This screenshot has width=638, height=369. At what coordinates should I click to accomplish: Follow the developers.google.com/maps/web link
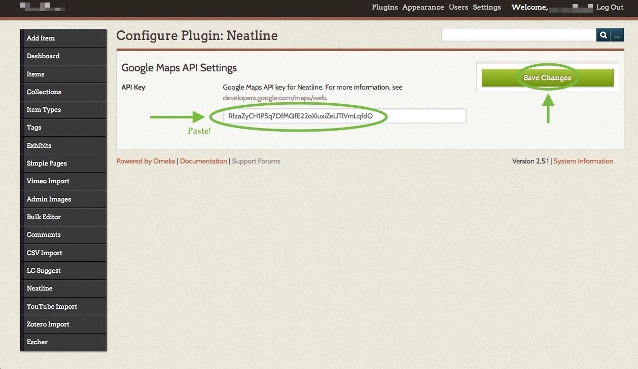point(275,98)
